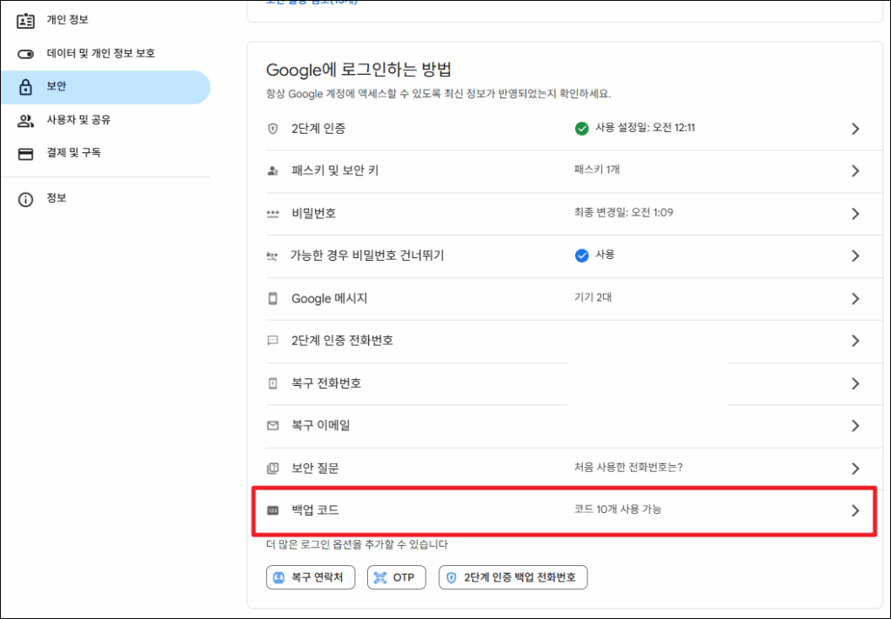The width and height of the screenshot is (891, 619).
Task: Click the 123 icon beside 백업 코드
Action: pos(272,510)
